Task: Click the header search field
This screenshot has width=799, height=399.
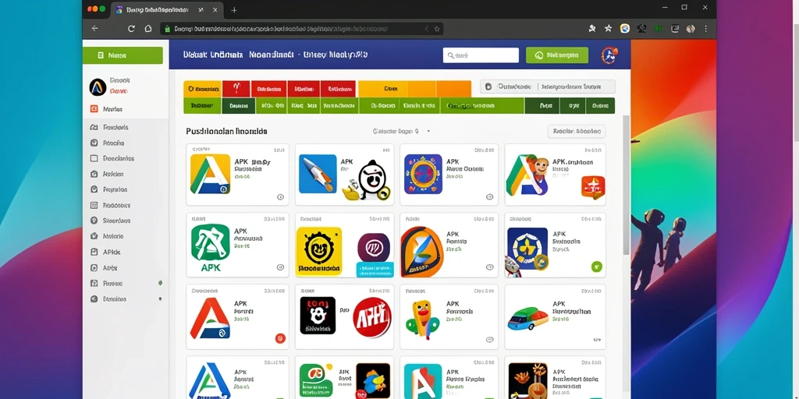Action: click(481, 55)
